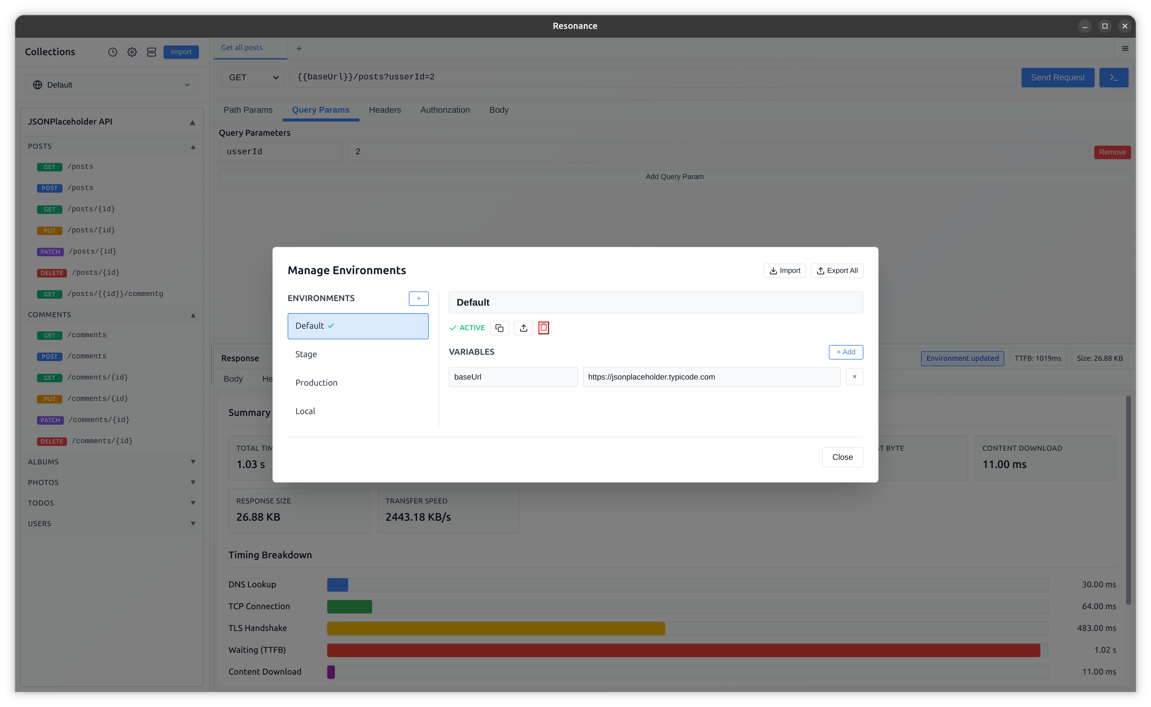Export the Default environment via upload icon
This screenshot has height=707, width=1151.
point(523,328)
